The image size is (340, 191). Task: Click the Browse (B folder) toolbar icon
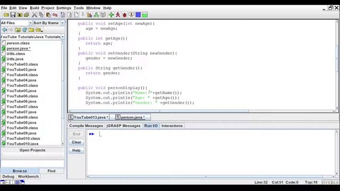20,15
